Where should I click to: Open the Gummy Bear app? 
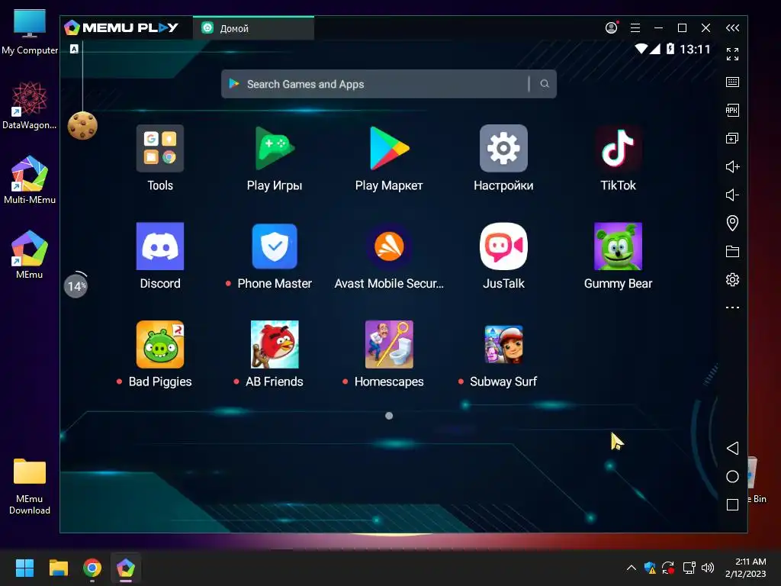618,246
